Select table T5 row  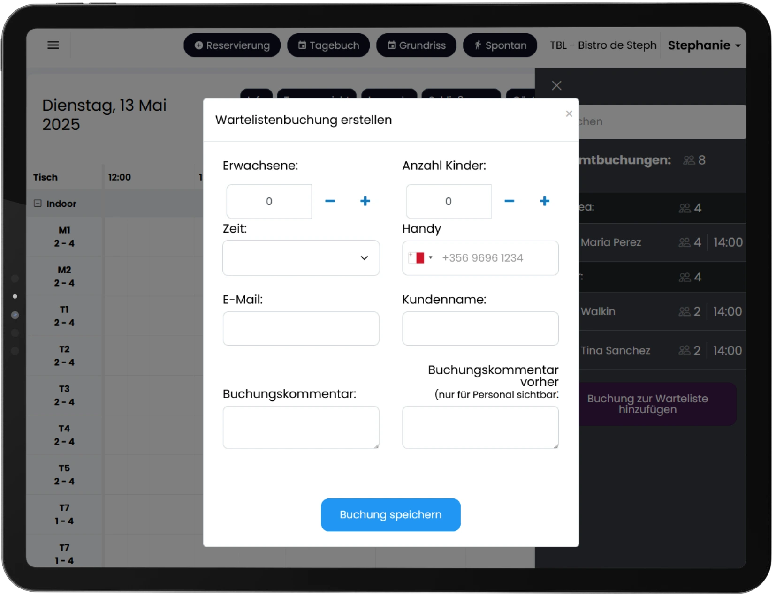64,475
